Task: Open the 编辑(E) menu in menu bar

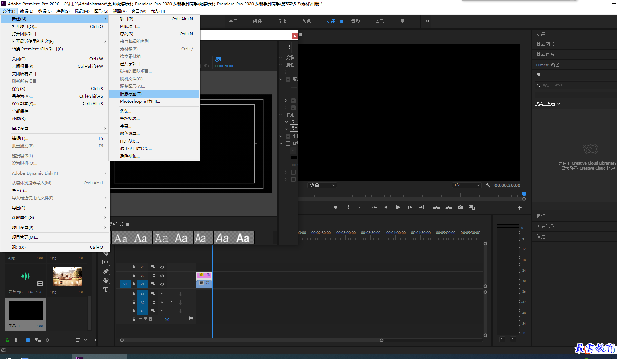Action: 27,11
